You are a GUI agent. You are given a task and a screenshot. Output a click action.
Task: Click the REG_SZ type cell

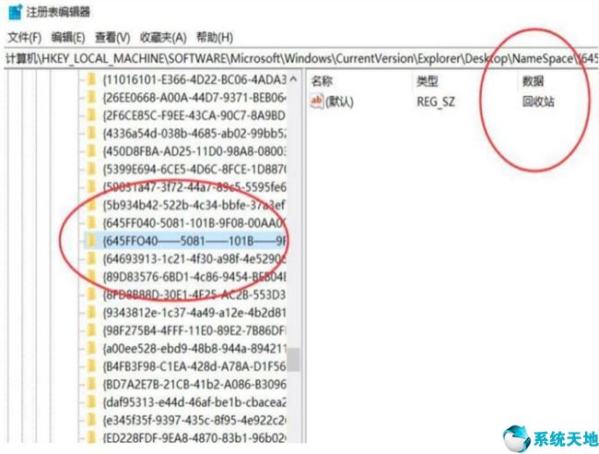(x=436, y=102)
